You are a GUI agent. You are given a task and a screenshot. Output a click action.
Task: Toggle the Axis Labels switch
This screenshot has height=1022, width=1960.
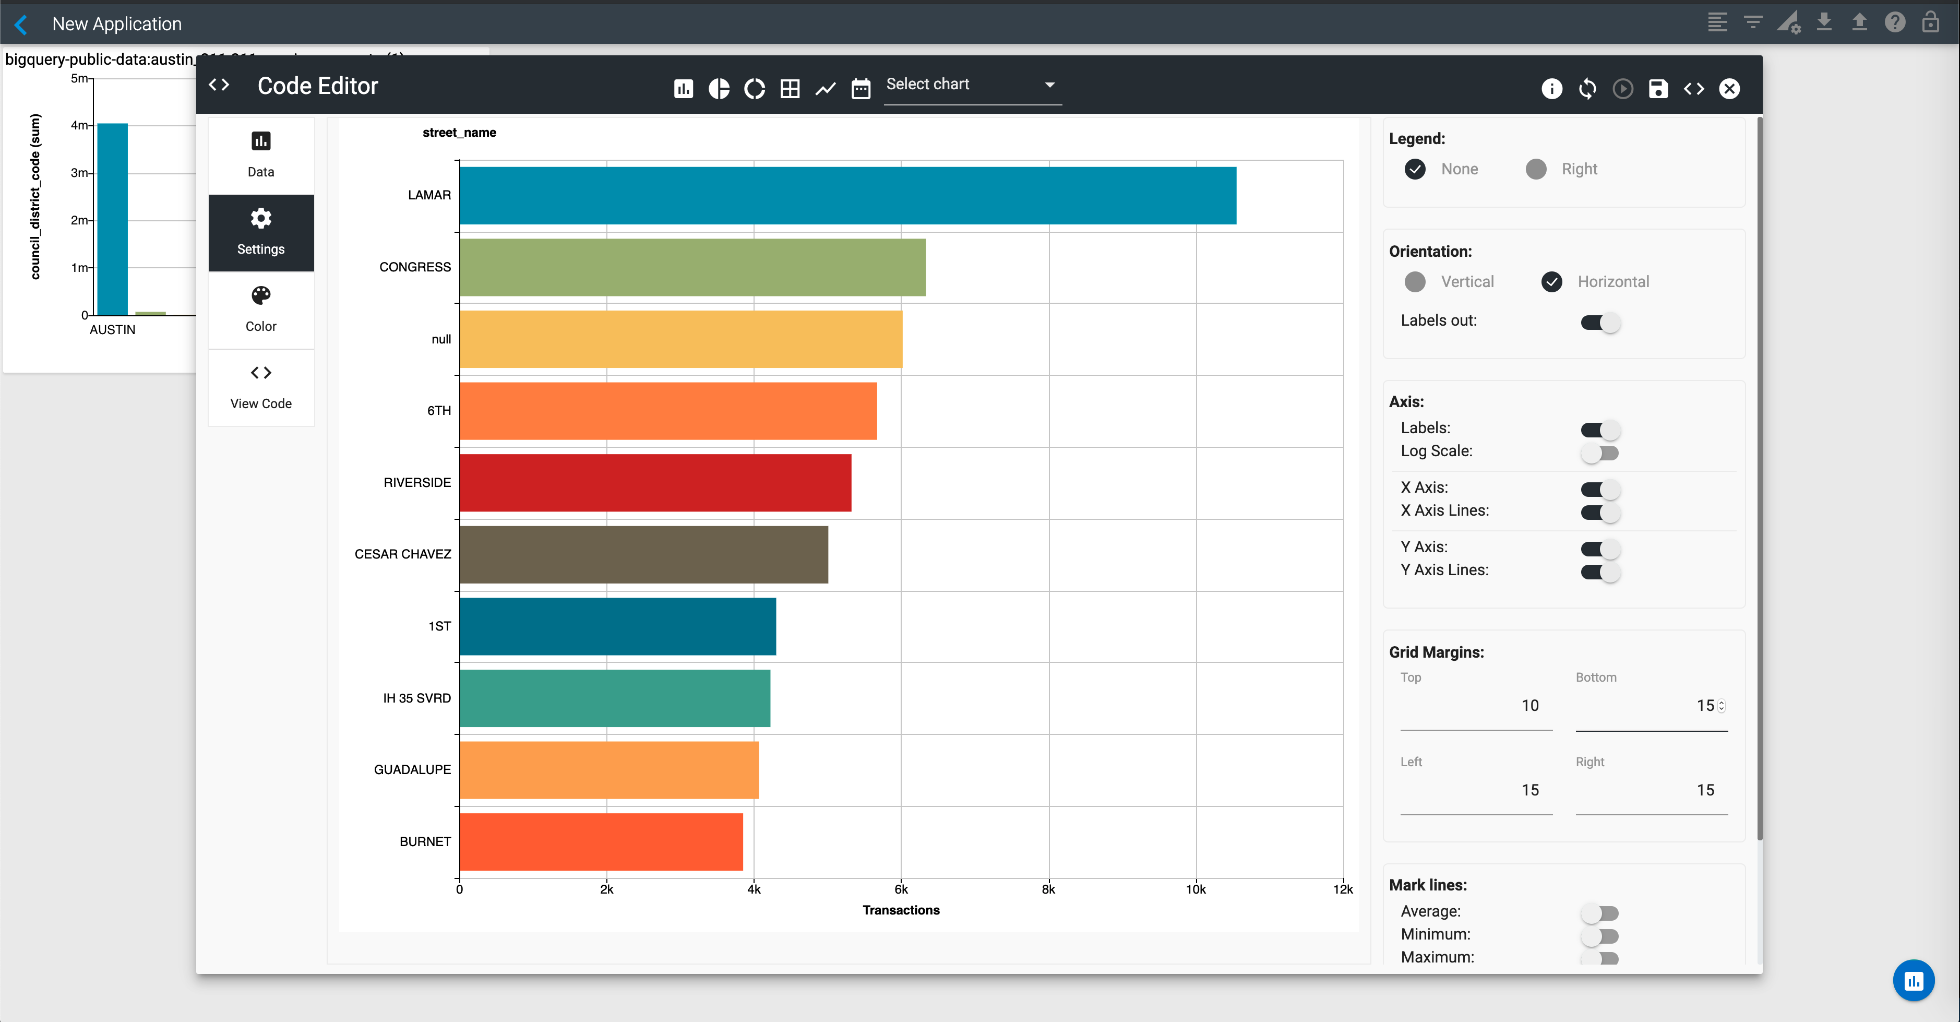1600,429
